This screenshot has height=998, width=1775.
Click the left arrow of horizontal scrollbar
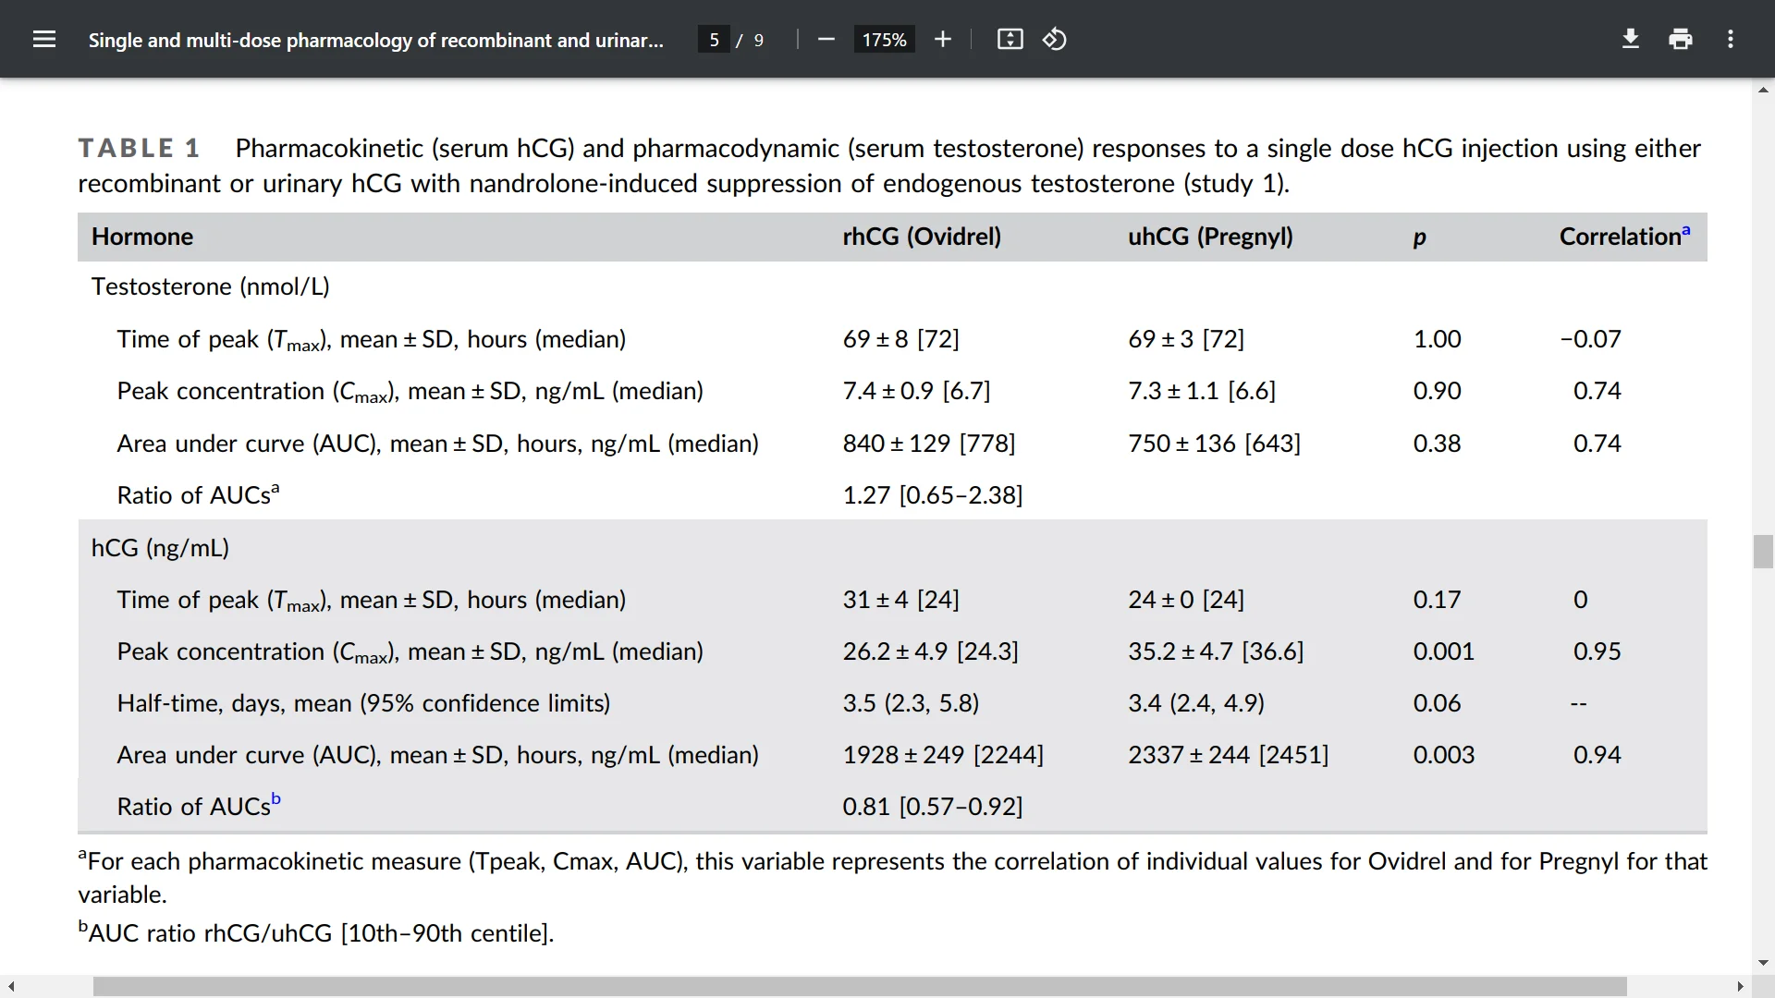pyautogui.click(x=9, y=986)
